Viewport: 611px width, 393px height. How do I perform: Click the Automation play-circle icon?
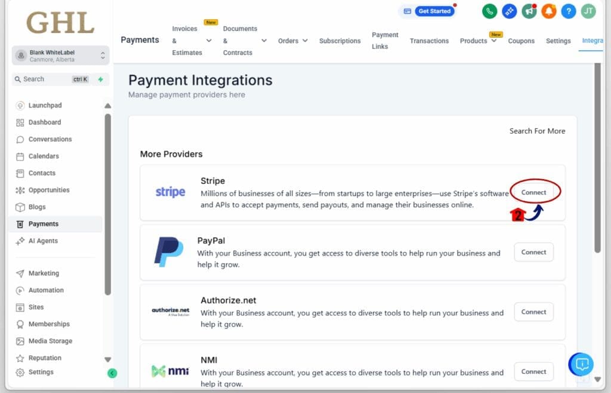pos(20,290)
